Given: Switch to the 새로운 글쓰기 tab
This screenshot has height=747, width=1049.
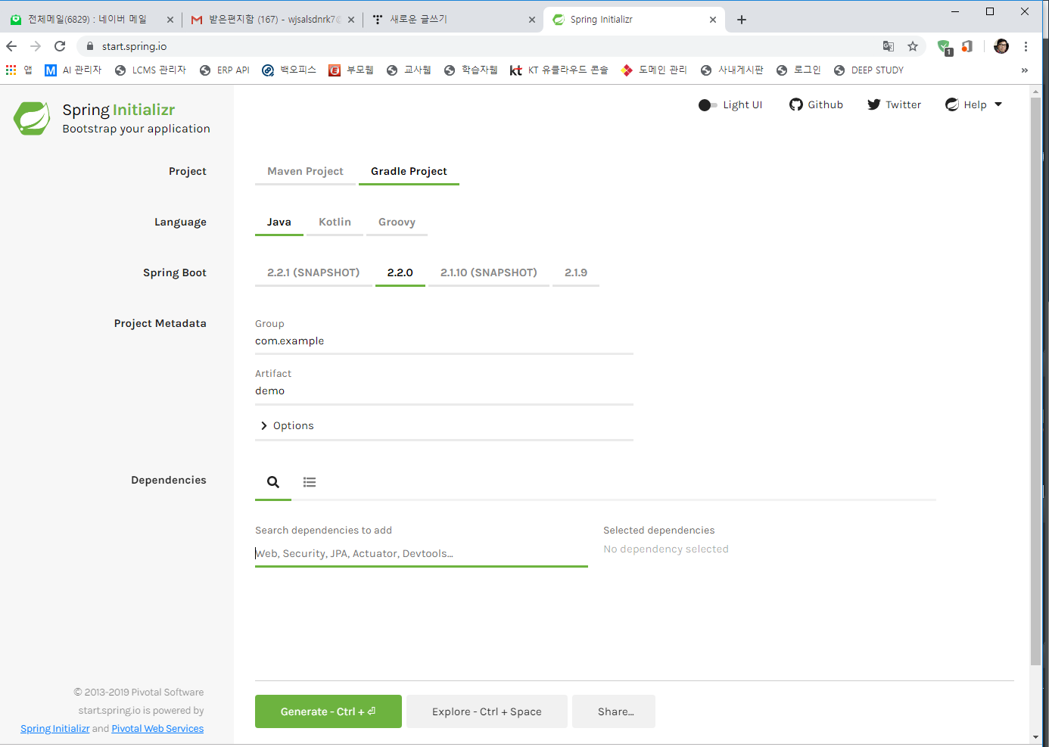Looking at the screenshot, I should (x=453, y=20).
